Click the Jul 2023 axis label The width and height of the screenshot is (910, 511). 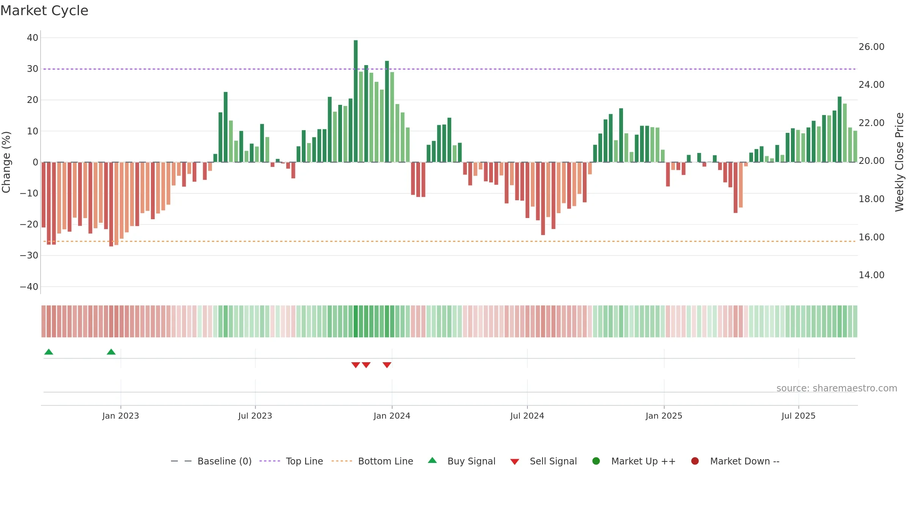click(x=255, y=416)
